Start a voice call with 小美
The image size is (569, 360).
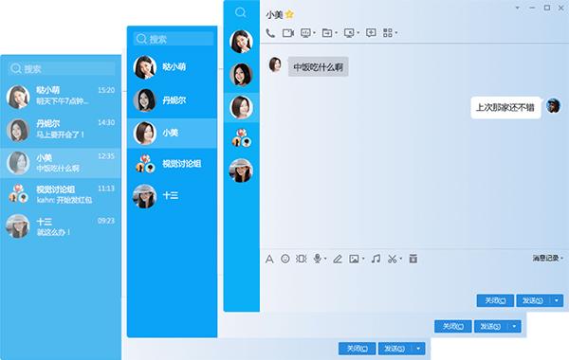[270, 33]
